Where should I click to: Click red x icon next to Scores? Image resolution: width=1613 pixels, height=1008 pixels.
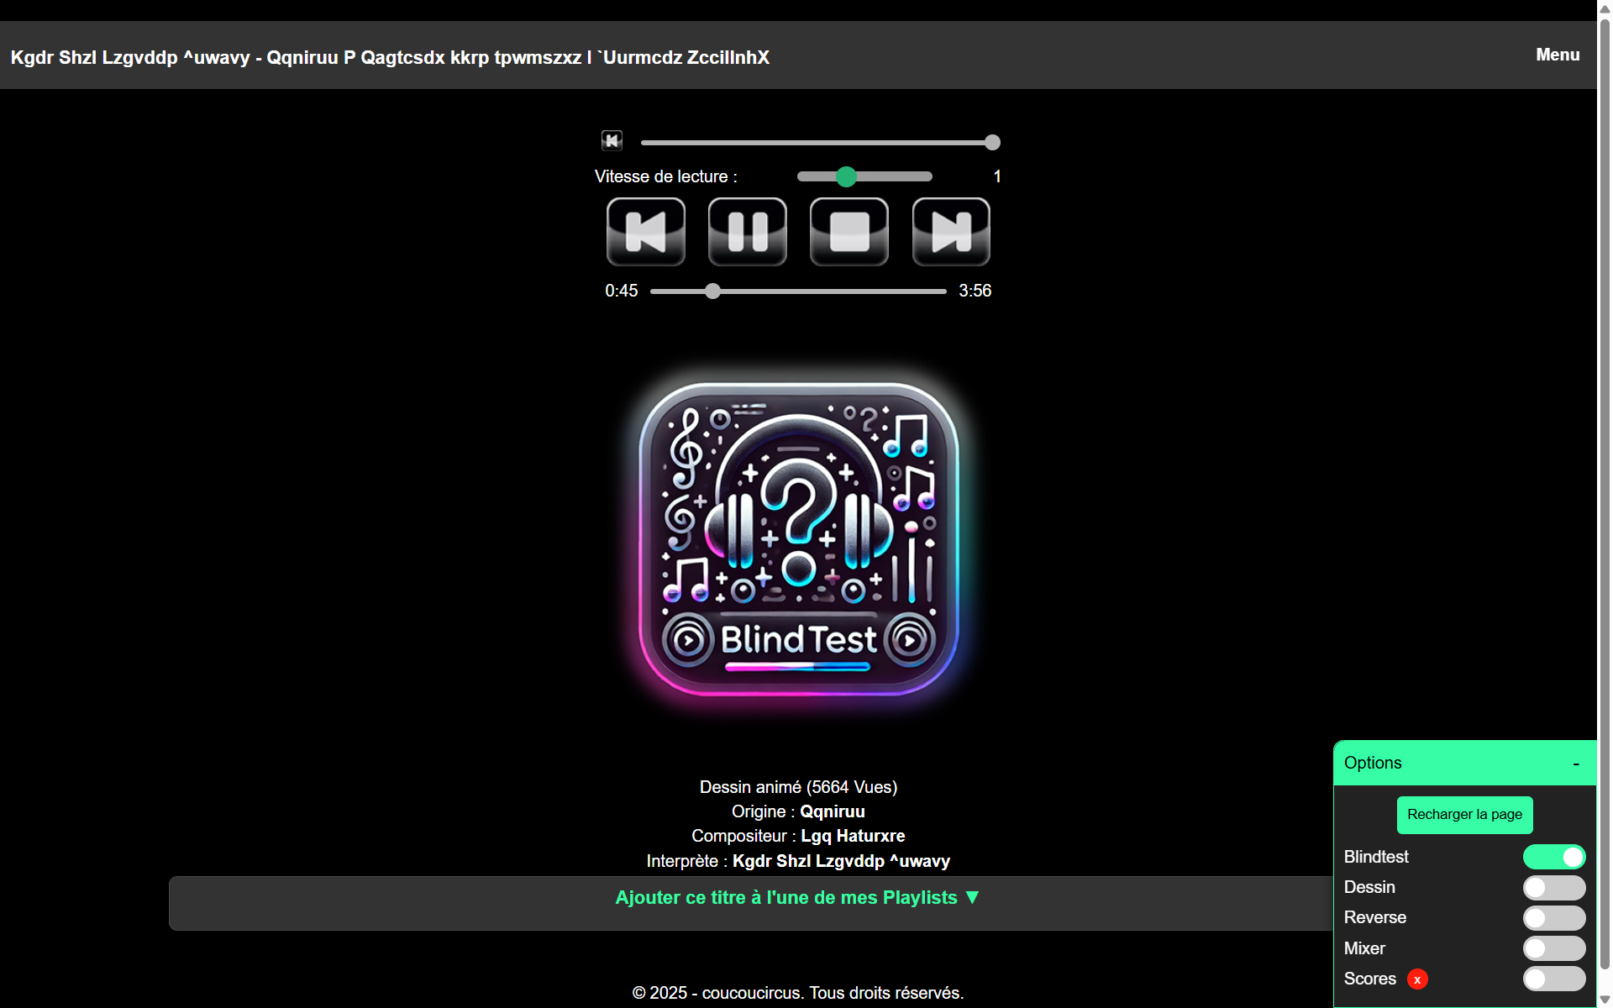point(1417,979)
